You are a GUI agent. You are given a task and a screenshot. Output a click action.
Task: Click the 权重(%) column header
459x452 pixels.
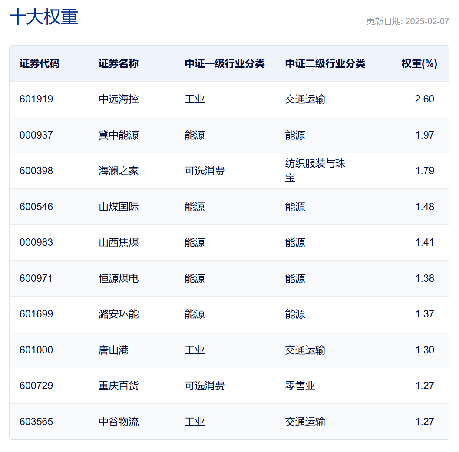(x=419, y=63)
